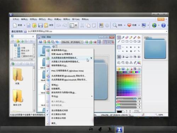Click the paste icon in main toolbar
This screenshot has height=133, width=177.
[x=94, y=26]
